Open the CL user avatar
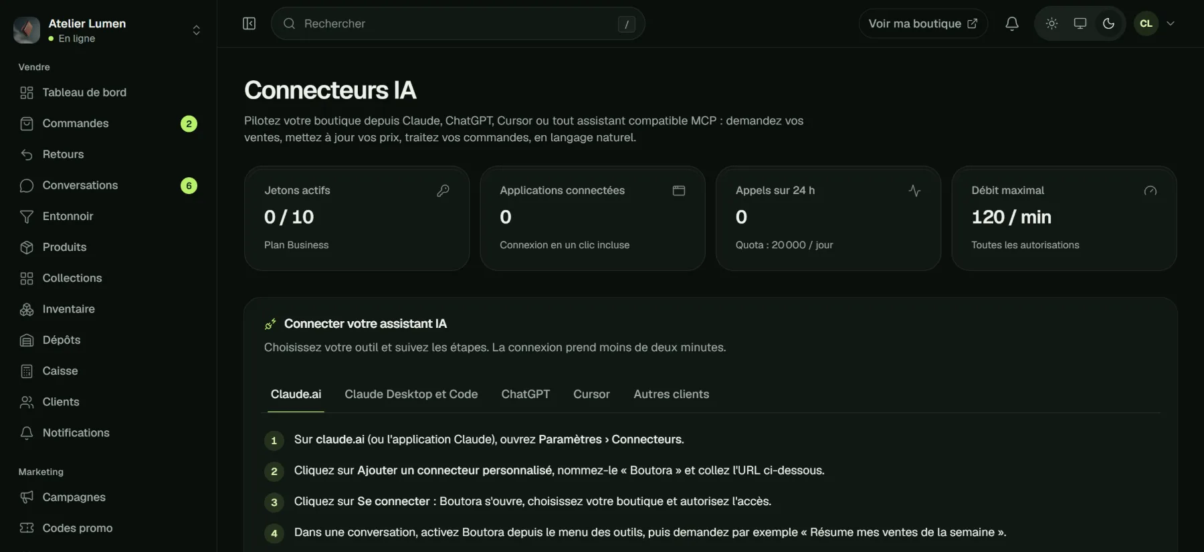 (1146, 23)
